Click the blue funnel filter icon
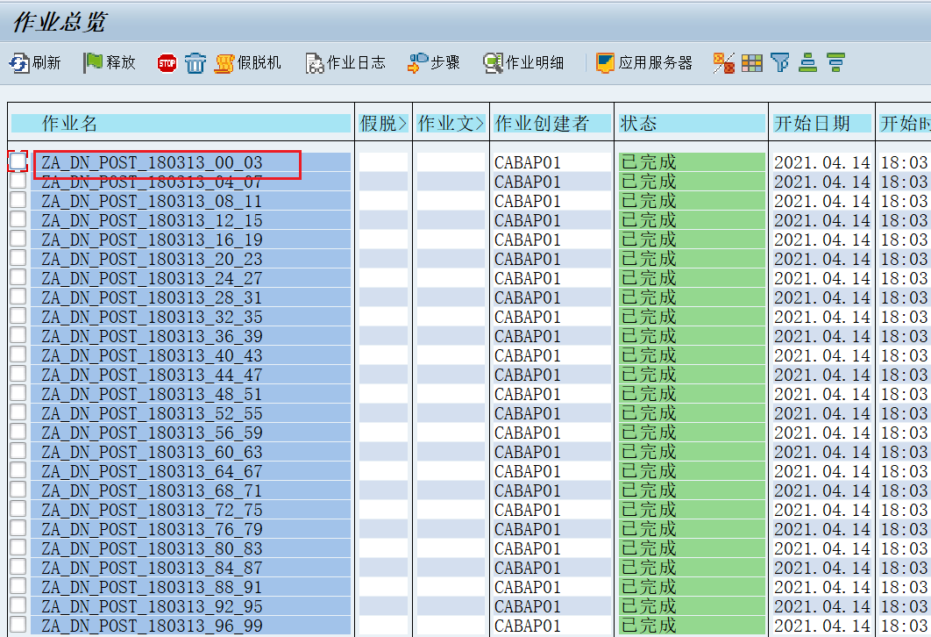The width and height of the screenshot is (931, 637). pos(779,62)
